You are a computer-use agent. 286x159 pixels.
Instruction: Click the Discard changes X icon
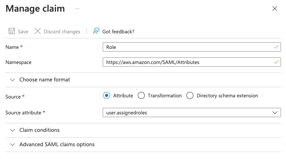(x=38, y=31)
